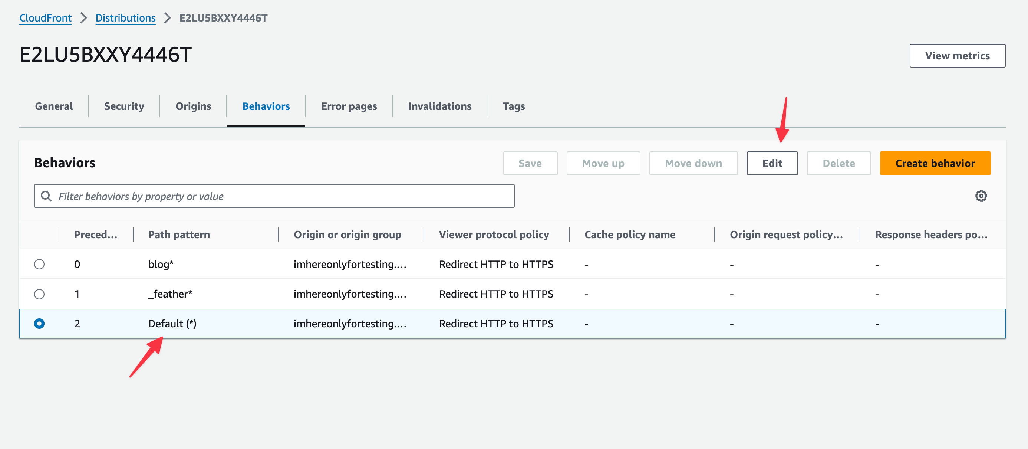Click the Path pattern column header
1028x449 pixels.
point(179,235)
